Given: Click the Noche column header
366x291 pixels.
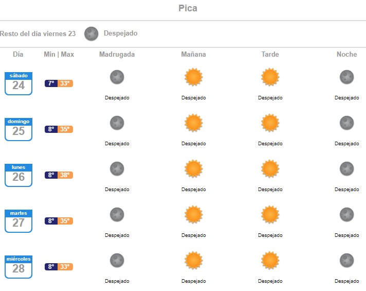Looking at the screenshot, I should click(x=346, y=55).
